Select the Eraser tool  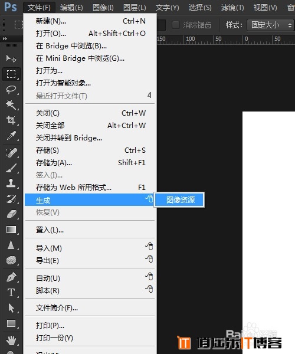[x=11, y=214]
